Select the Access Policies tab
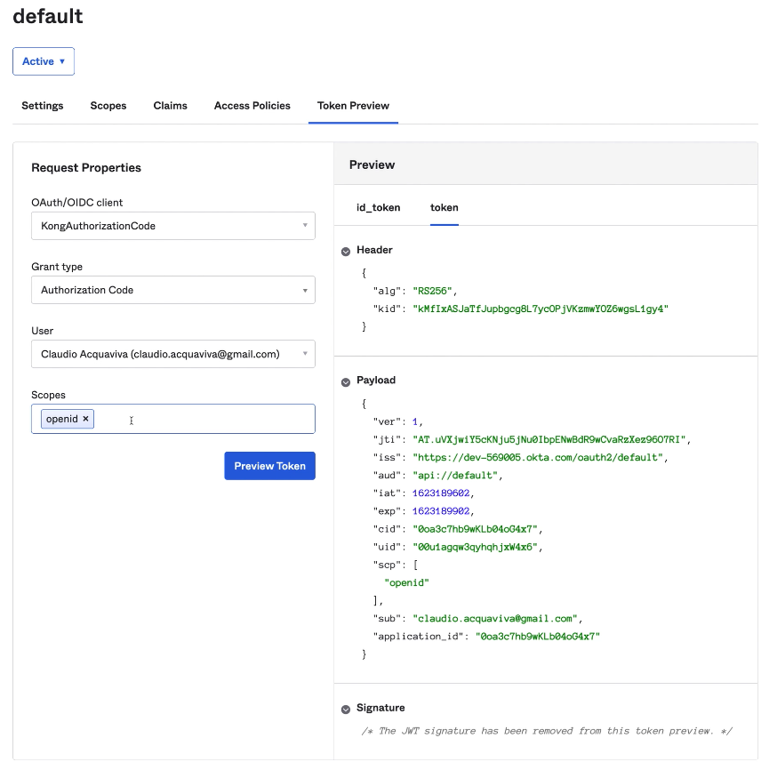The image size is (777, 770). pos(252,106)
